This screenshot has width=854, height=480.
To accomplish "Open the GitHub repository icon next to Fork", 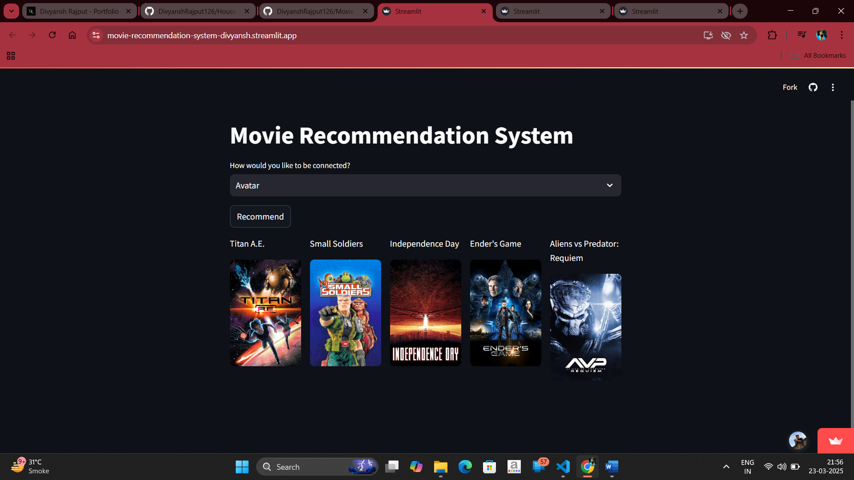I will tap(813, 88).
